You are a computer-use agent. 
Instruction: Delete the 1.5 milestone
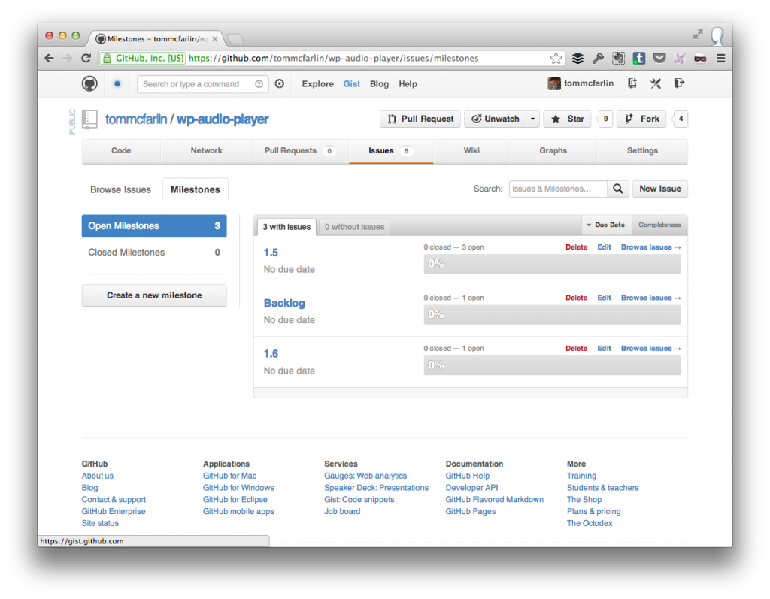[x=576, y=247]
